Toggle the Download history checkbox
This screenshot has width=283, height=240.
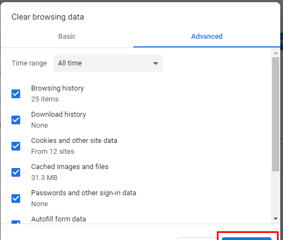[16, 120]
